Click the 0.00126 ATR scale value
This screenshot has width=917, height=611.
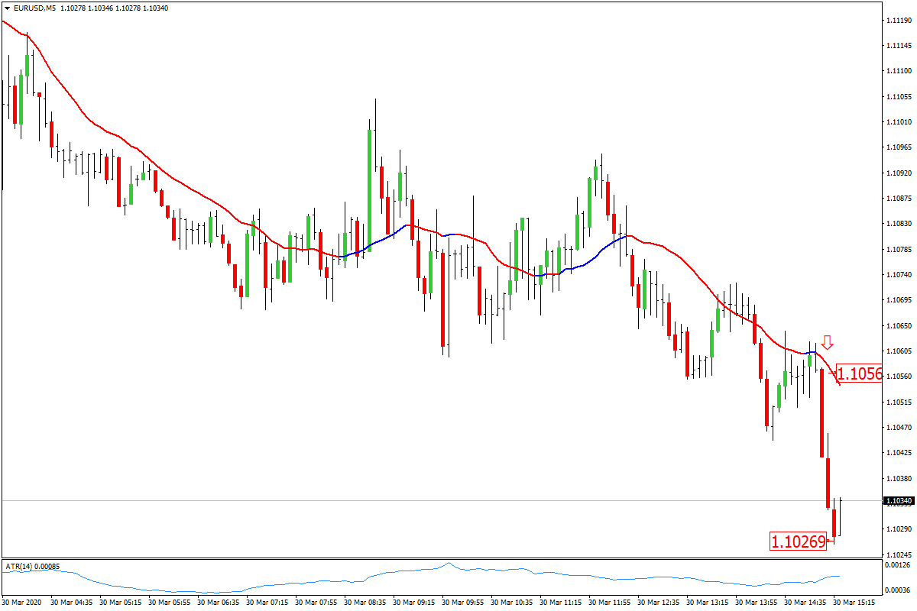[899, 564]
